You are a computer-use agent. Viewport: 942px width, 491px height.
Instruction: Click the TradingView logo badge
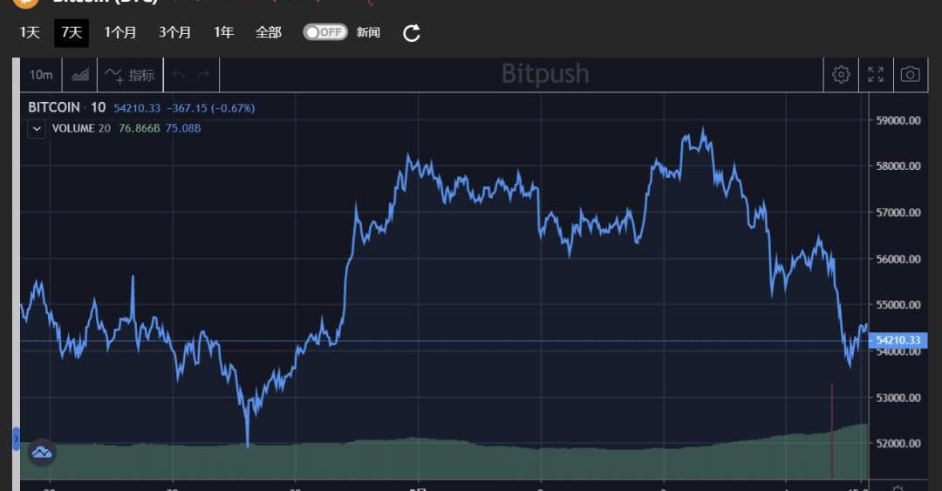[x=42, y=452]
